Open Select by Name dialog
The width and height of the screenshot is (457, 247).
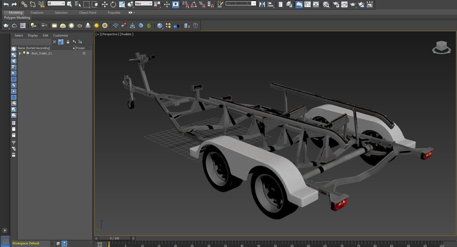click(x=78, y=4)
